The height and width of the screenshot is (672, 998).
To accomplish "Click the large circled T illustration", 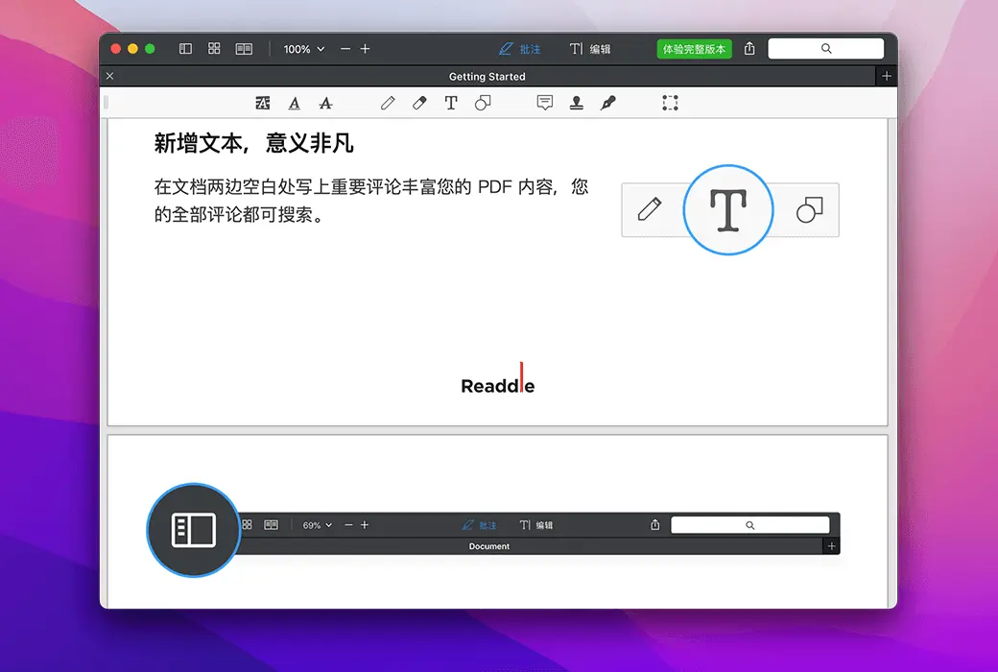I will coord(728,209).
